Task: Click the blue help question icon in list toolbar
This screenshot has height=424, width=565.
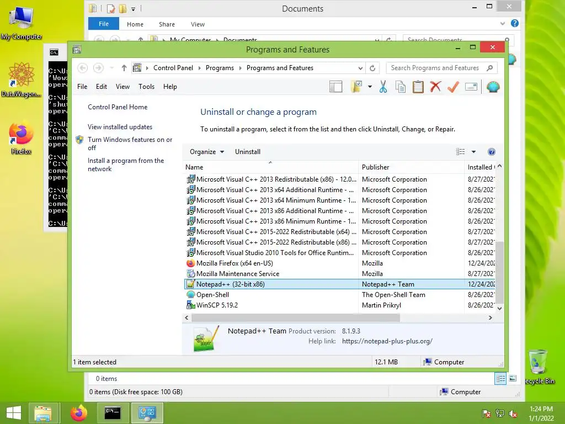Action: tap(491, 152)
